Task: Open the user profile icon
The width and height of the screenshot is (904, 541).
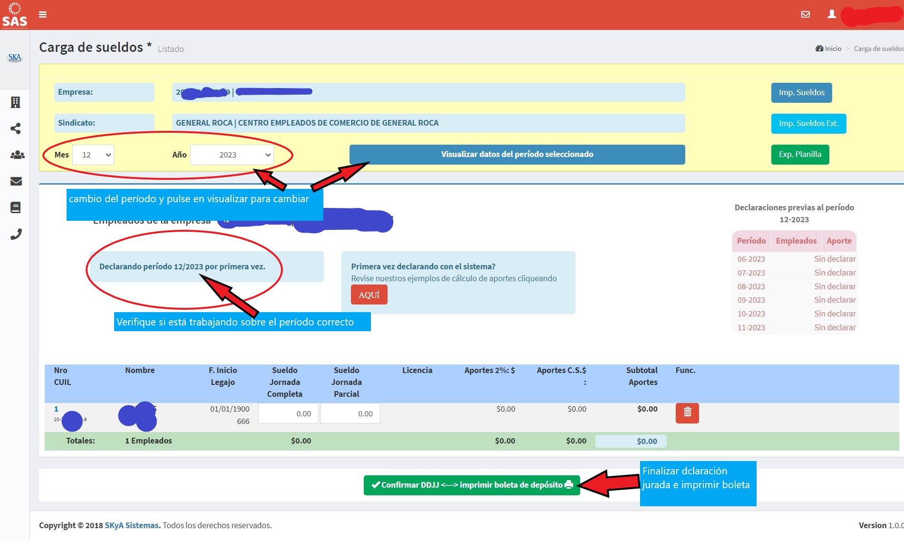Action: click(831, 15)
